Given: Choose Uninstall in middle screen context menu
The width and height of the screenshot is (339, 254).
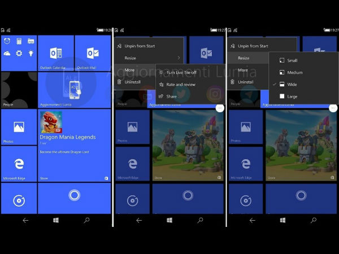Looking at the screenshot, I should click(135, 82).
